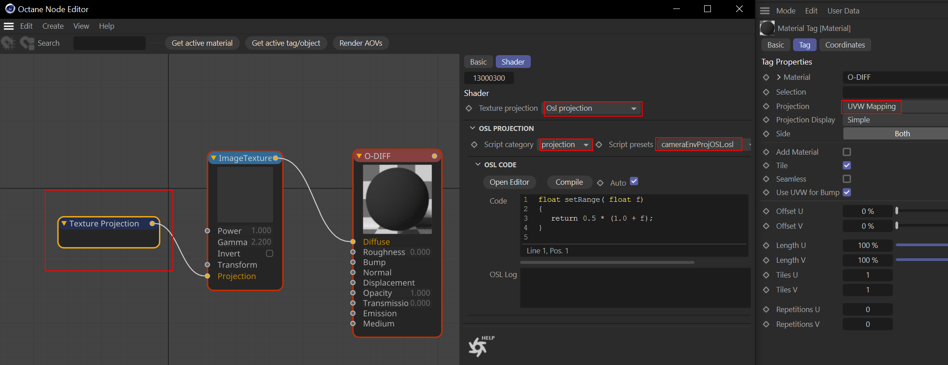Click keyframe diamond next to Script category
This screenshot has width=948, height=365.
click(474, 145)
